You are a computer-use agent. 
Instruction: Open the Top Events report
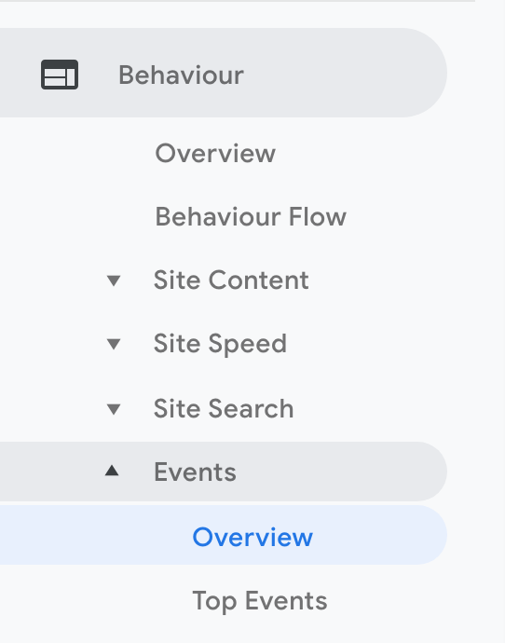[x=259, y=601]
